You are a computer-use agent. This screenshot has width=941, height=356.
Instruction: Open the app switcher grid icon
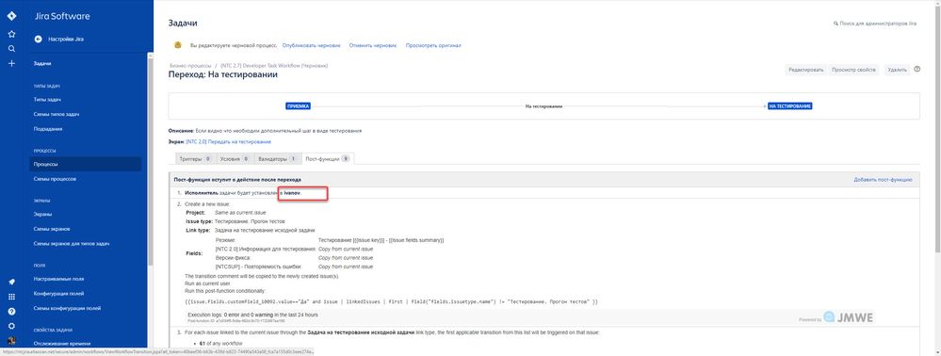(x=11, y=297)
